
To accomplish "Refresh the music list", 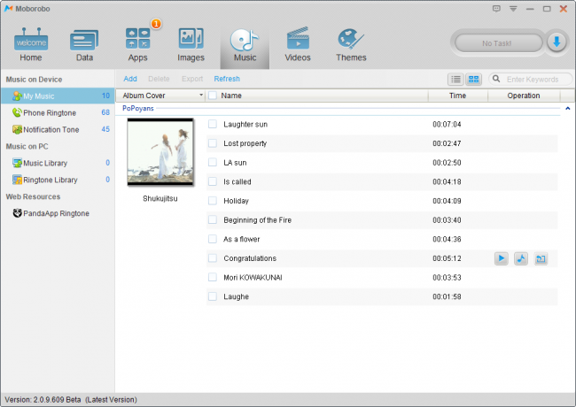I will (x=227, y=79).
